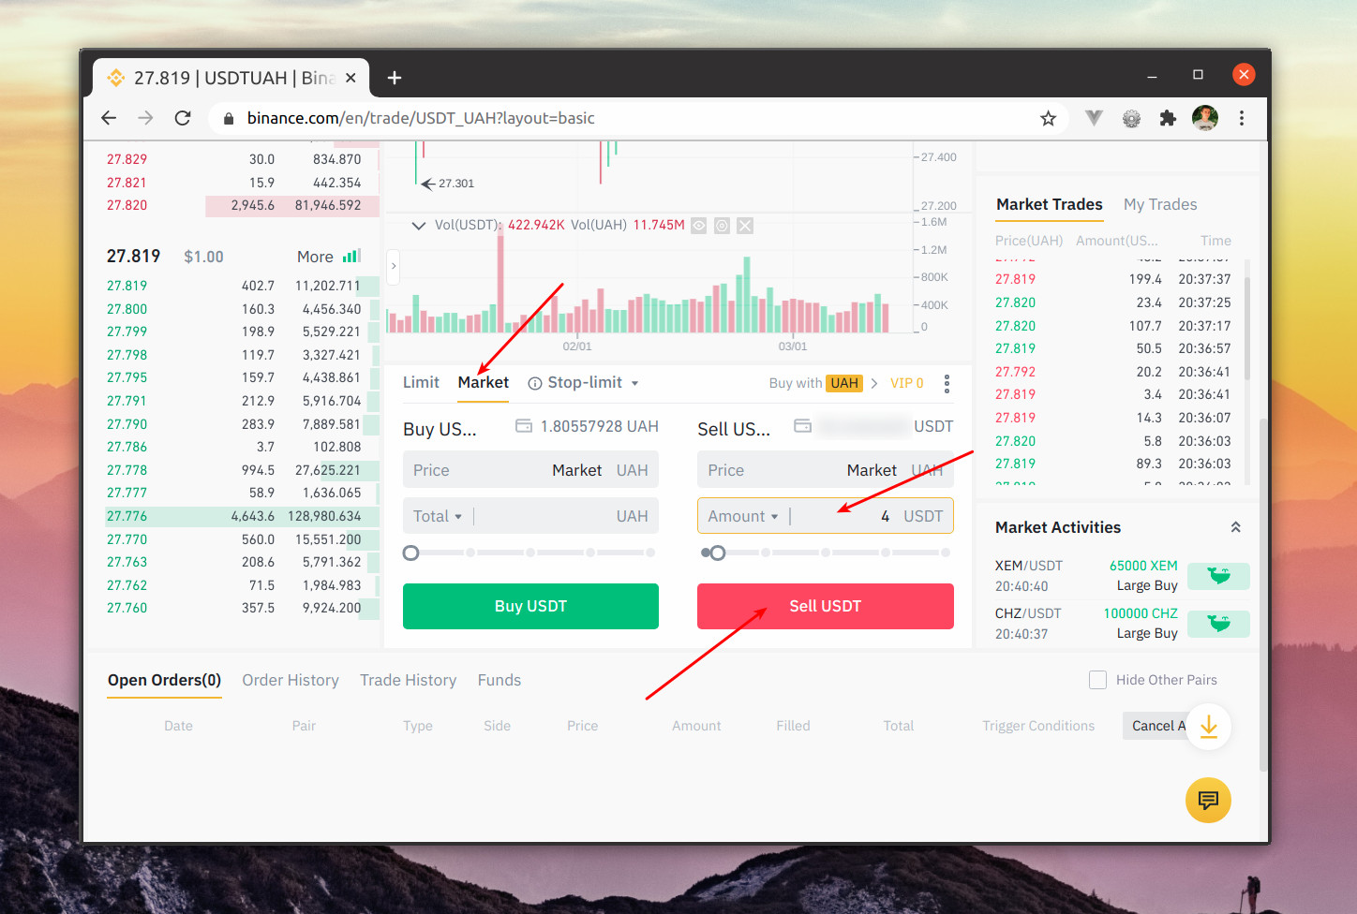Select order book bid price 27.776
This screenshot has width=1357, height=914.
coord(127,516)
